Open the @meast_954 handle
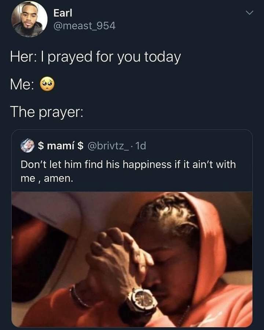 [84, 26]
